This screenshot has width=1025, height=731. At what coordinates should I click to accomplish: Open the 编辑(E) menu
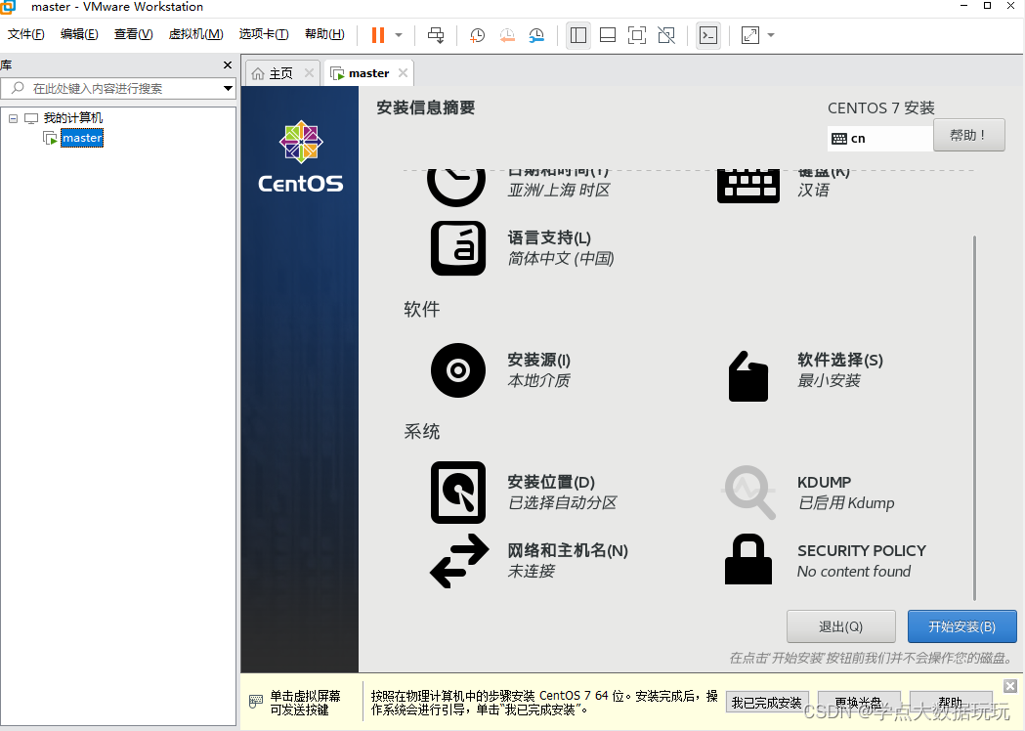tap(79, 34)
